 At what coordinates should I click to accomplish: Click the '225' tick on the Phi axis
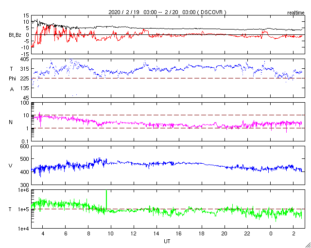coord(25,78)
